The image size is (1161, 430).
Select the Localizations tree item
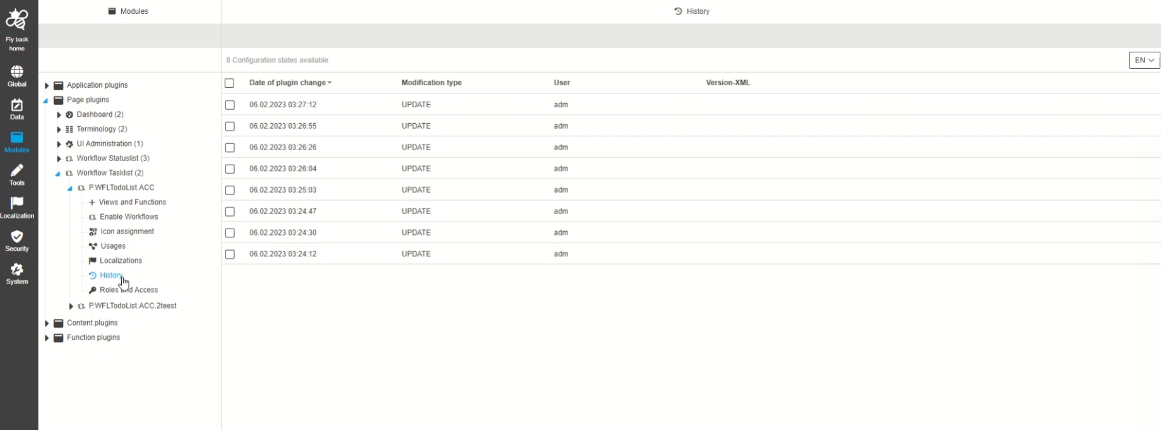pos(121,261)
